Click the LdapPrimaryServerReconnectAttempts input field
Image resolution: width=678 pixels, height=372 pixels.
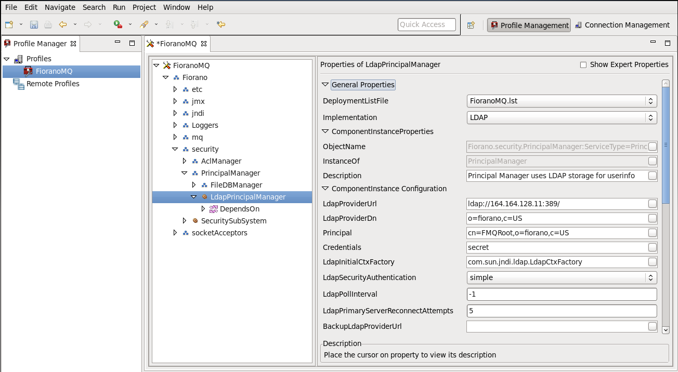click(x=562, y=311)
